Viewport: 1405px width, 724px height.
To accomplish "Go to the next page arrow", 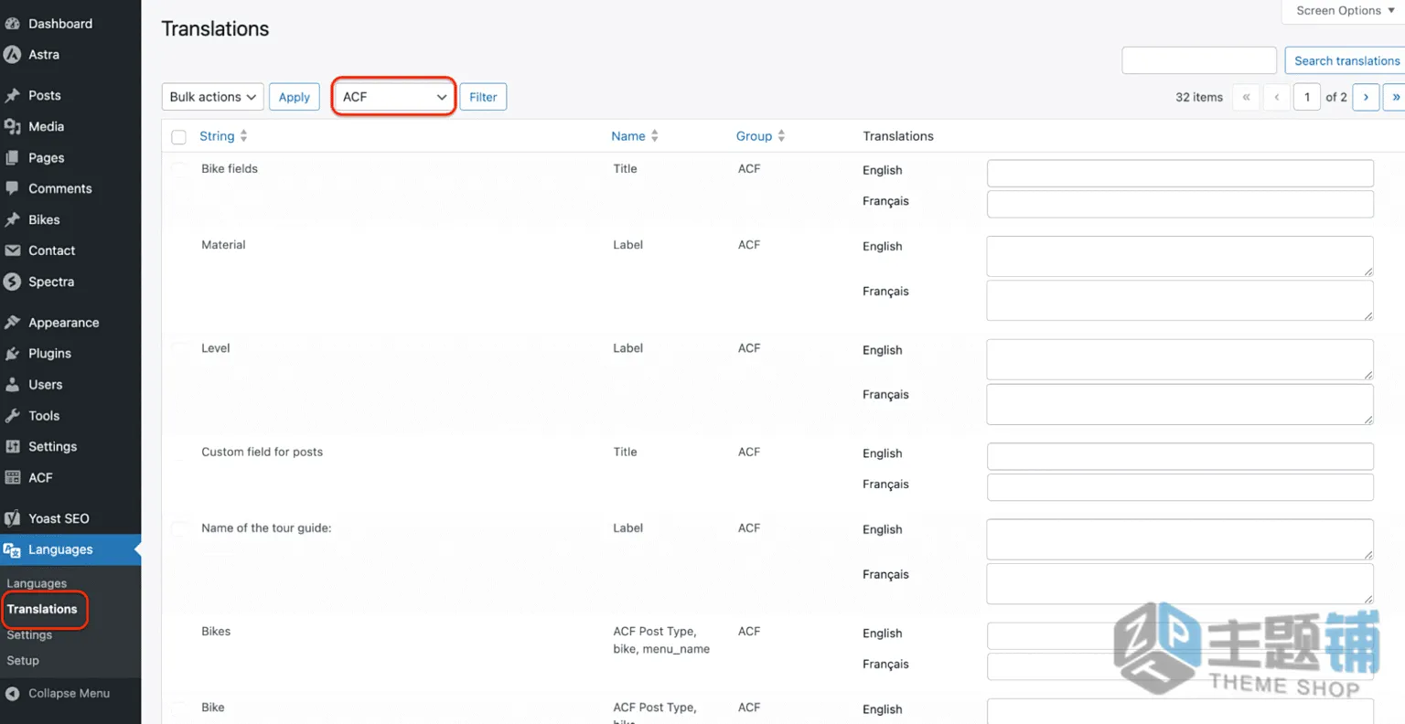I will [x=1366, y=97].
